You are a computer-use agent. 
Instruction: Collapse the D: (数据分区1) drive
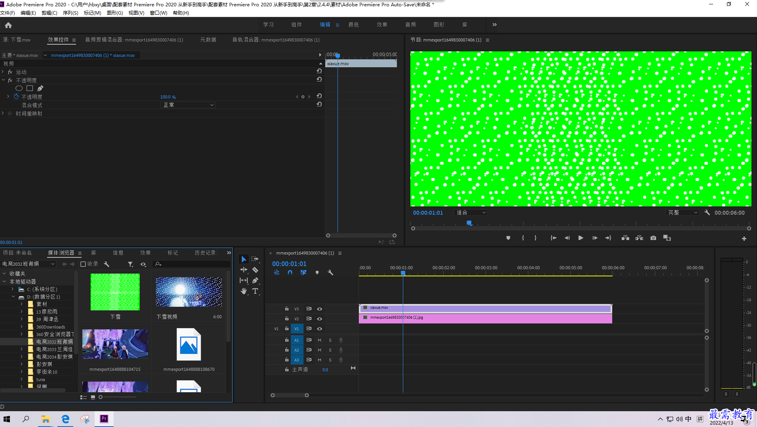[13, 297]
